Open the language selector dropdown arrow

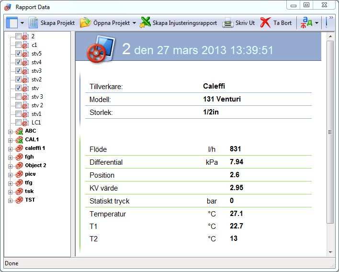pos(316,23)
